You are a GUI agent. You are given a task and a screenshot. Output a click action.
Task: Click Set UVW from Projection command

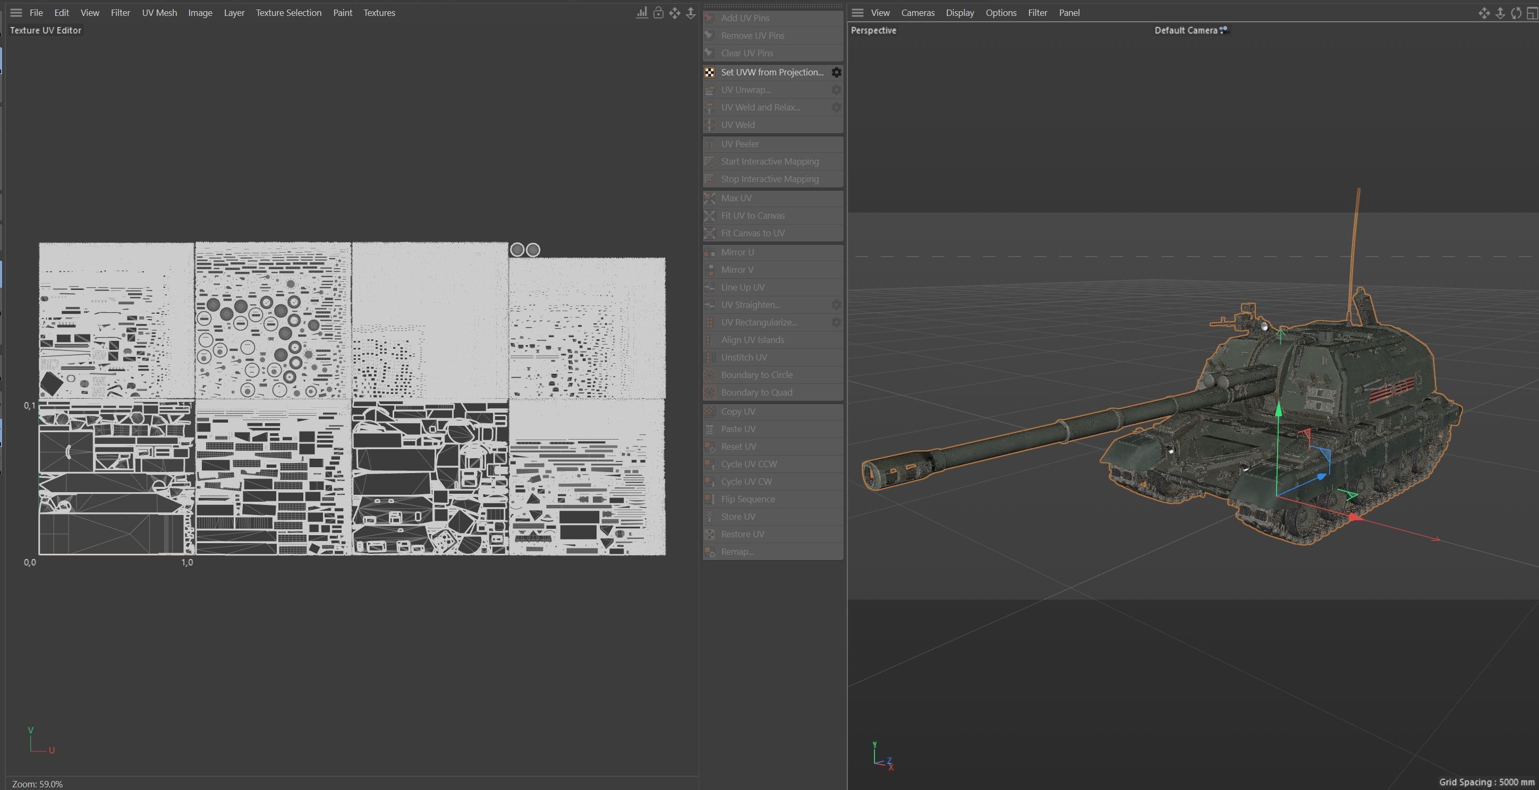tap(771, 72)
